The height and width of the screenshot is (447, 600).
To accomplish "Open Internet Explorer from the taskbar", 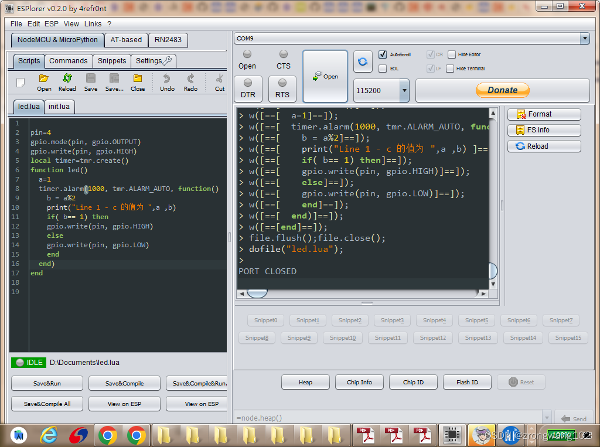I will pos(49,435).
